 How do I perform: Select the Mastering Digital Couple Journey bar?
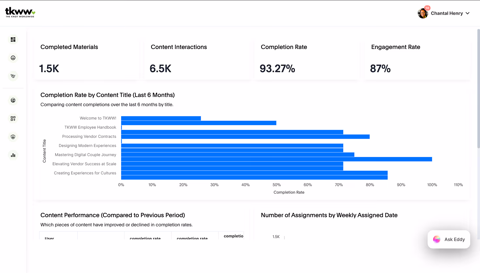[x=237, y=154]
